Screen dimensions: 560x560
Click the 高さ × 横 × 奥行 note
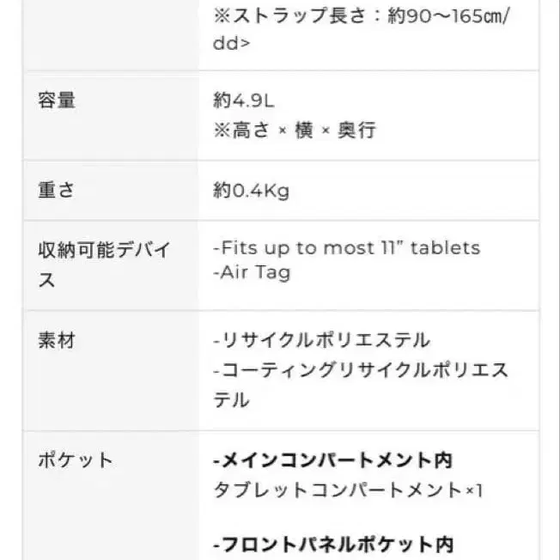tap(295, 130)
